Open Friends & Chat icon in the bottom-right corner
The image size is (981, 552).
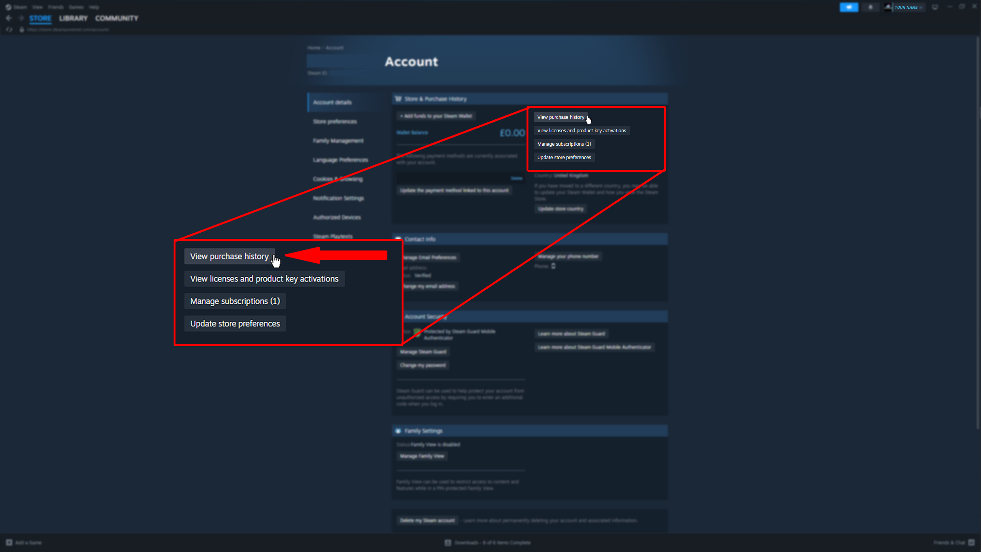[x=971, y=542]
